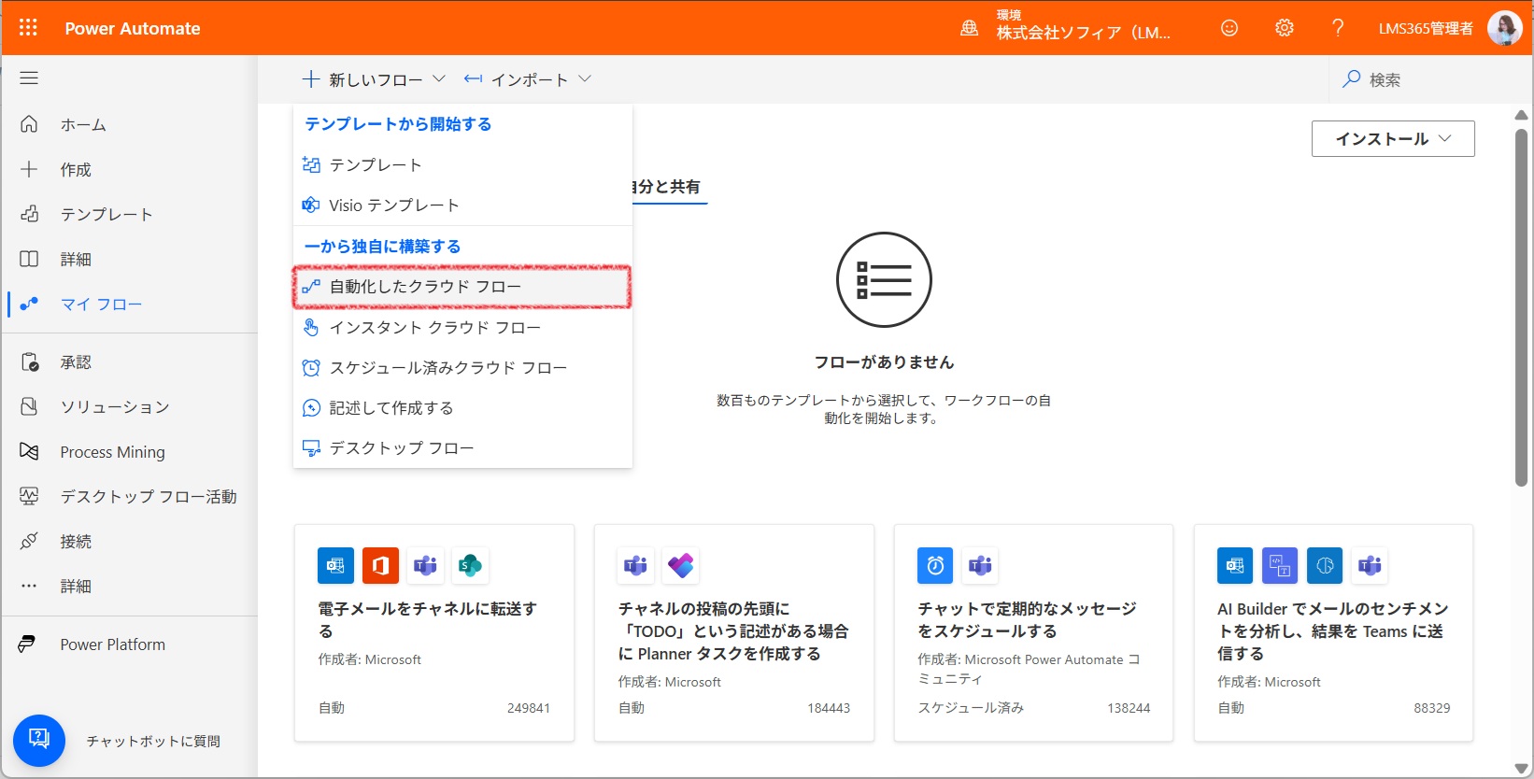
Task: Click the book icon beside first 詳細
Action: [29, 259]
